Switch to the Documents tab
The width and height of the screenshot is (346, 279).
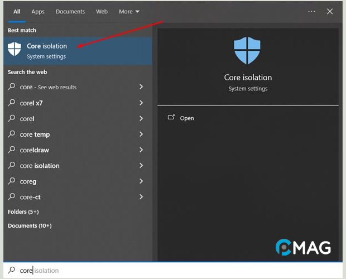pyautogui.click(x=70, y=12)
